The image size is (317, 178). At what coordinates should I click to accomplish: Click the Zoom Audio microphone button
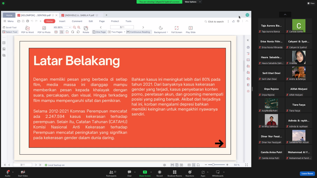tap(7, 173)
